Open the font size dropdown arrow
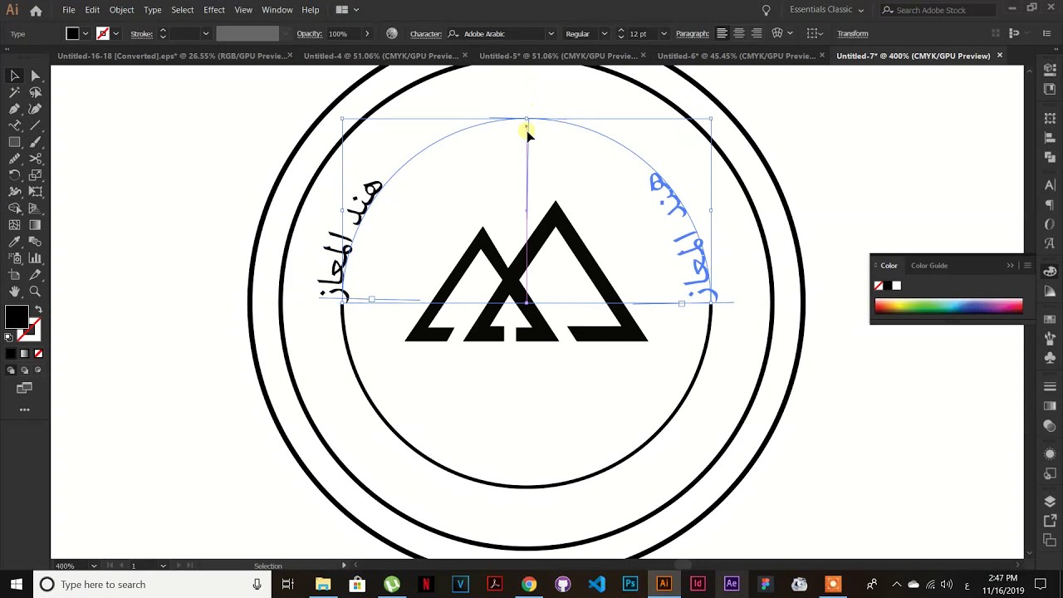 [664, 33]
